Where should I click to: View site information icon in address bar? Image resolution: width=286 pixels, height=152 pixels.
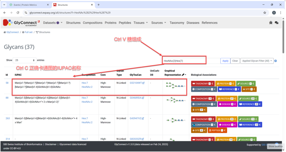26,13
